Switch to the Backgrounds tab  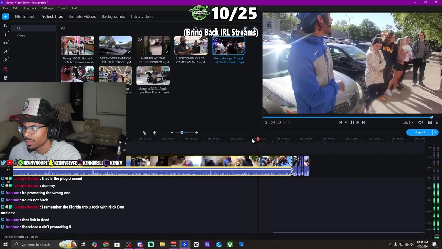click(113, 16)
